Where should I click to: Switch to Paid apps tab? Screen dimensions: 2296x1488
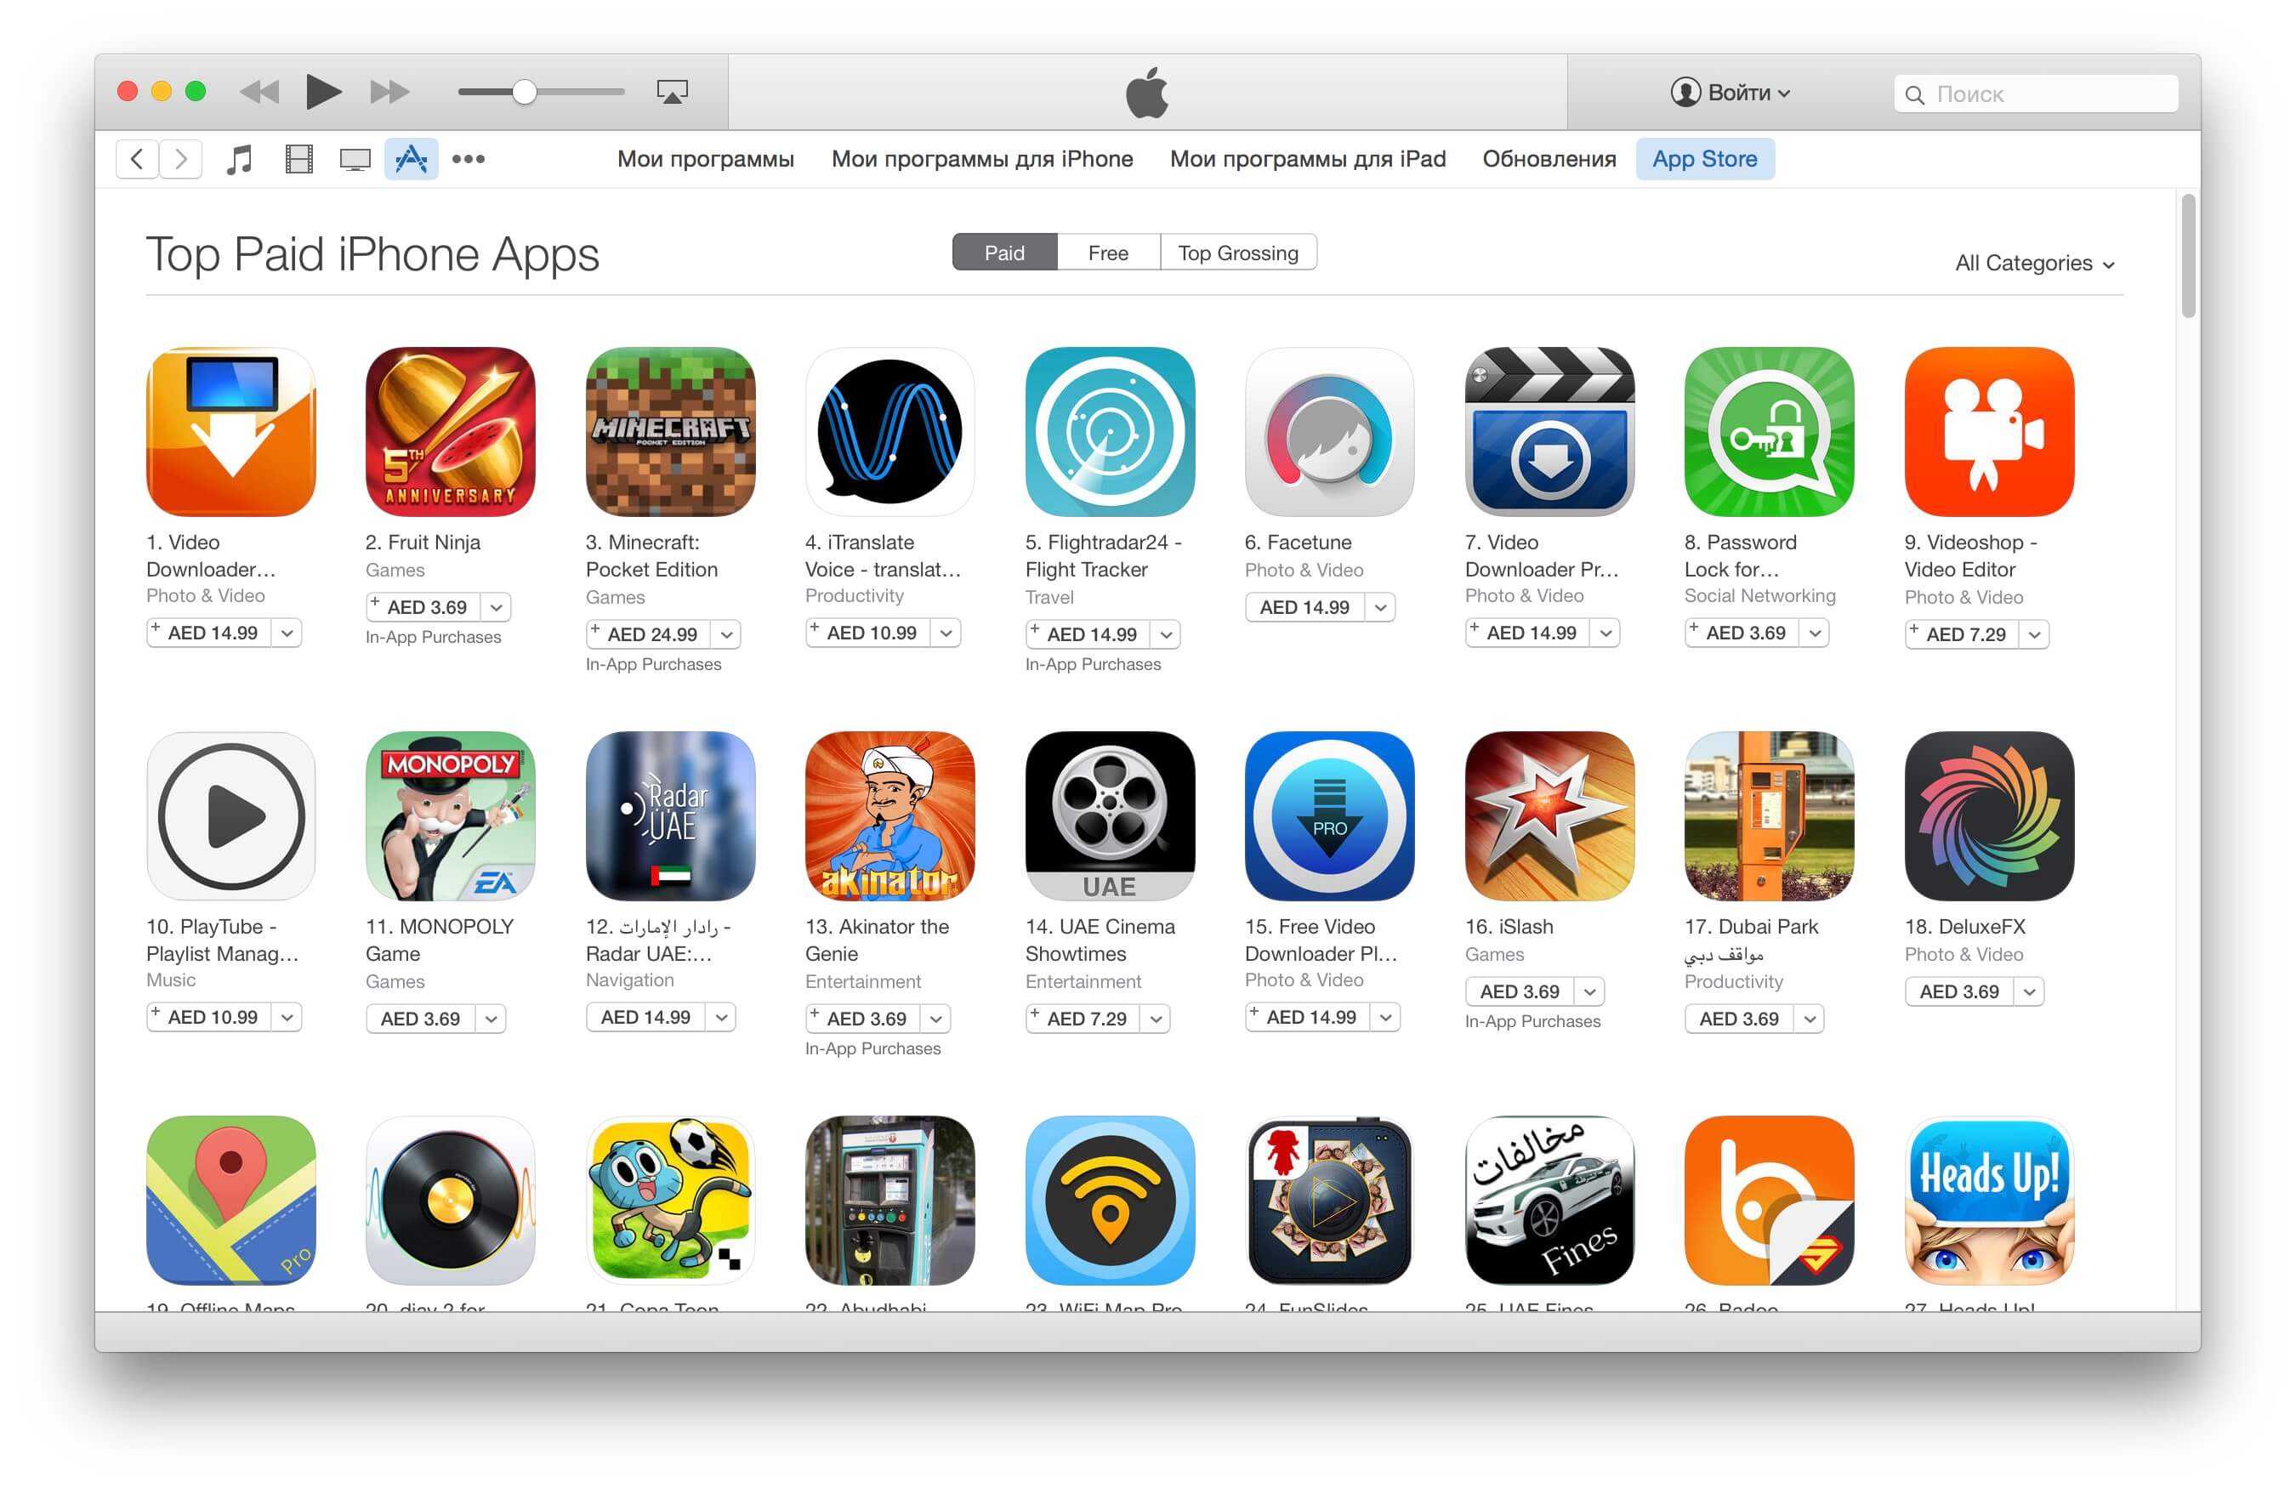(1006, 251)
